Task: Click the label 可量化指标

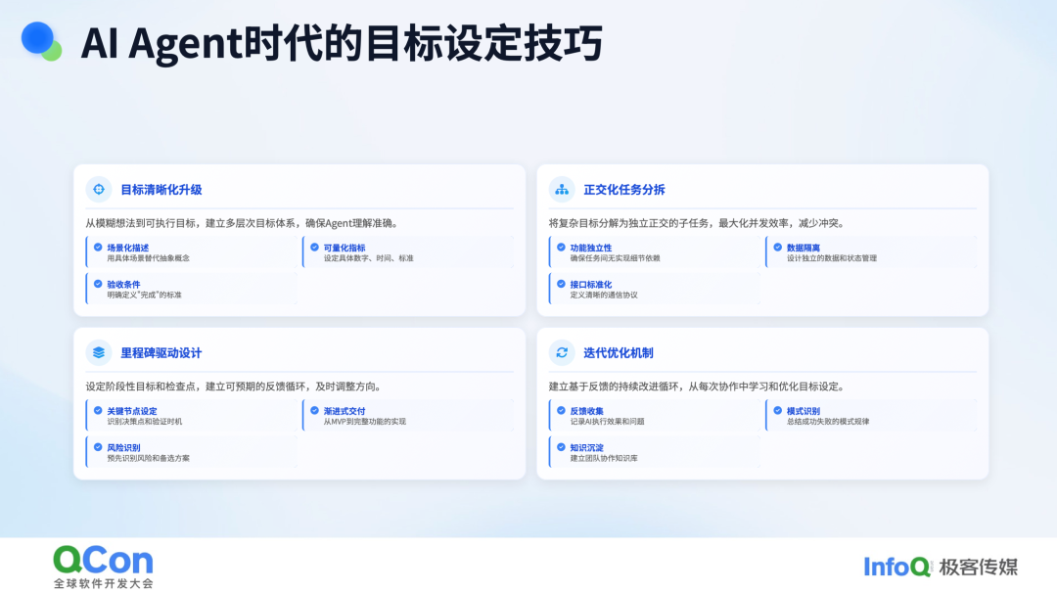Action: (x=345, y=248)
